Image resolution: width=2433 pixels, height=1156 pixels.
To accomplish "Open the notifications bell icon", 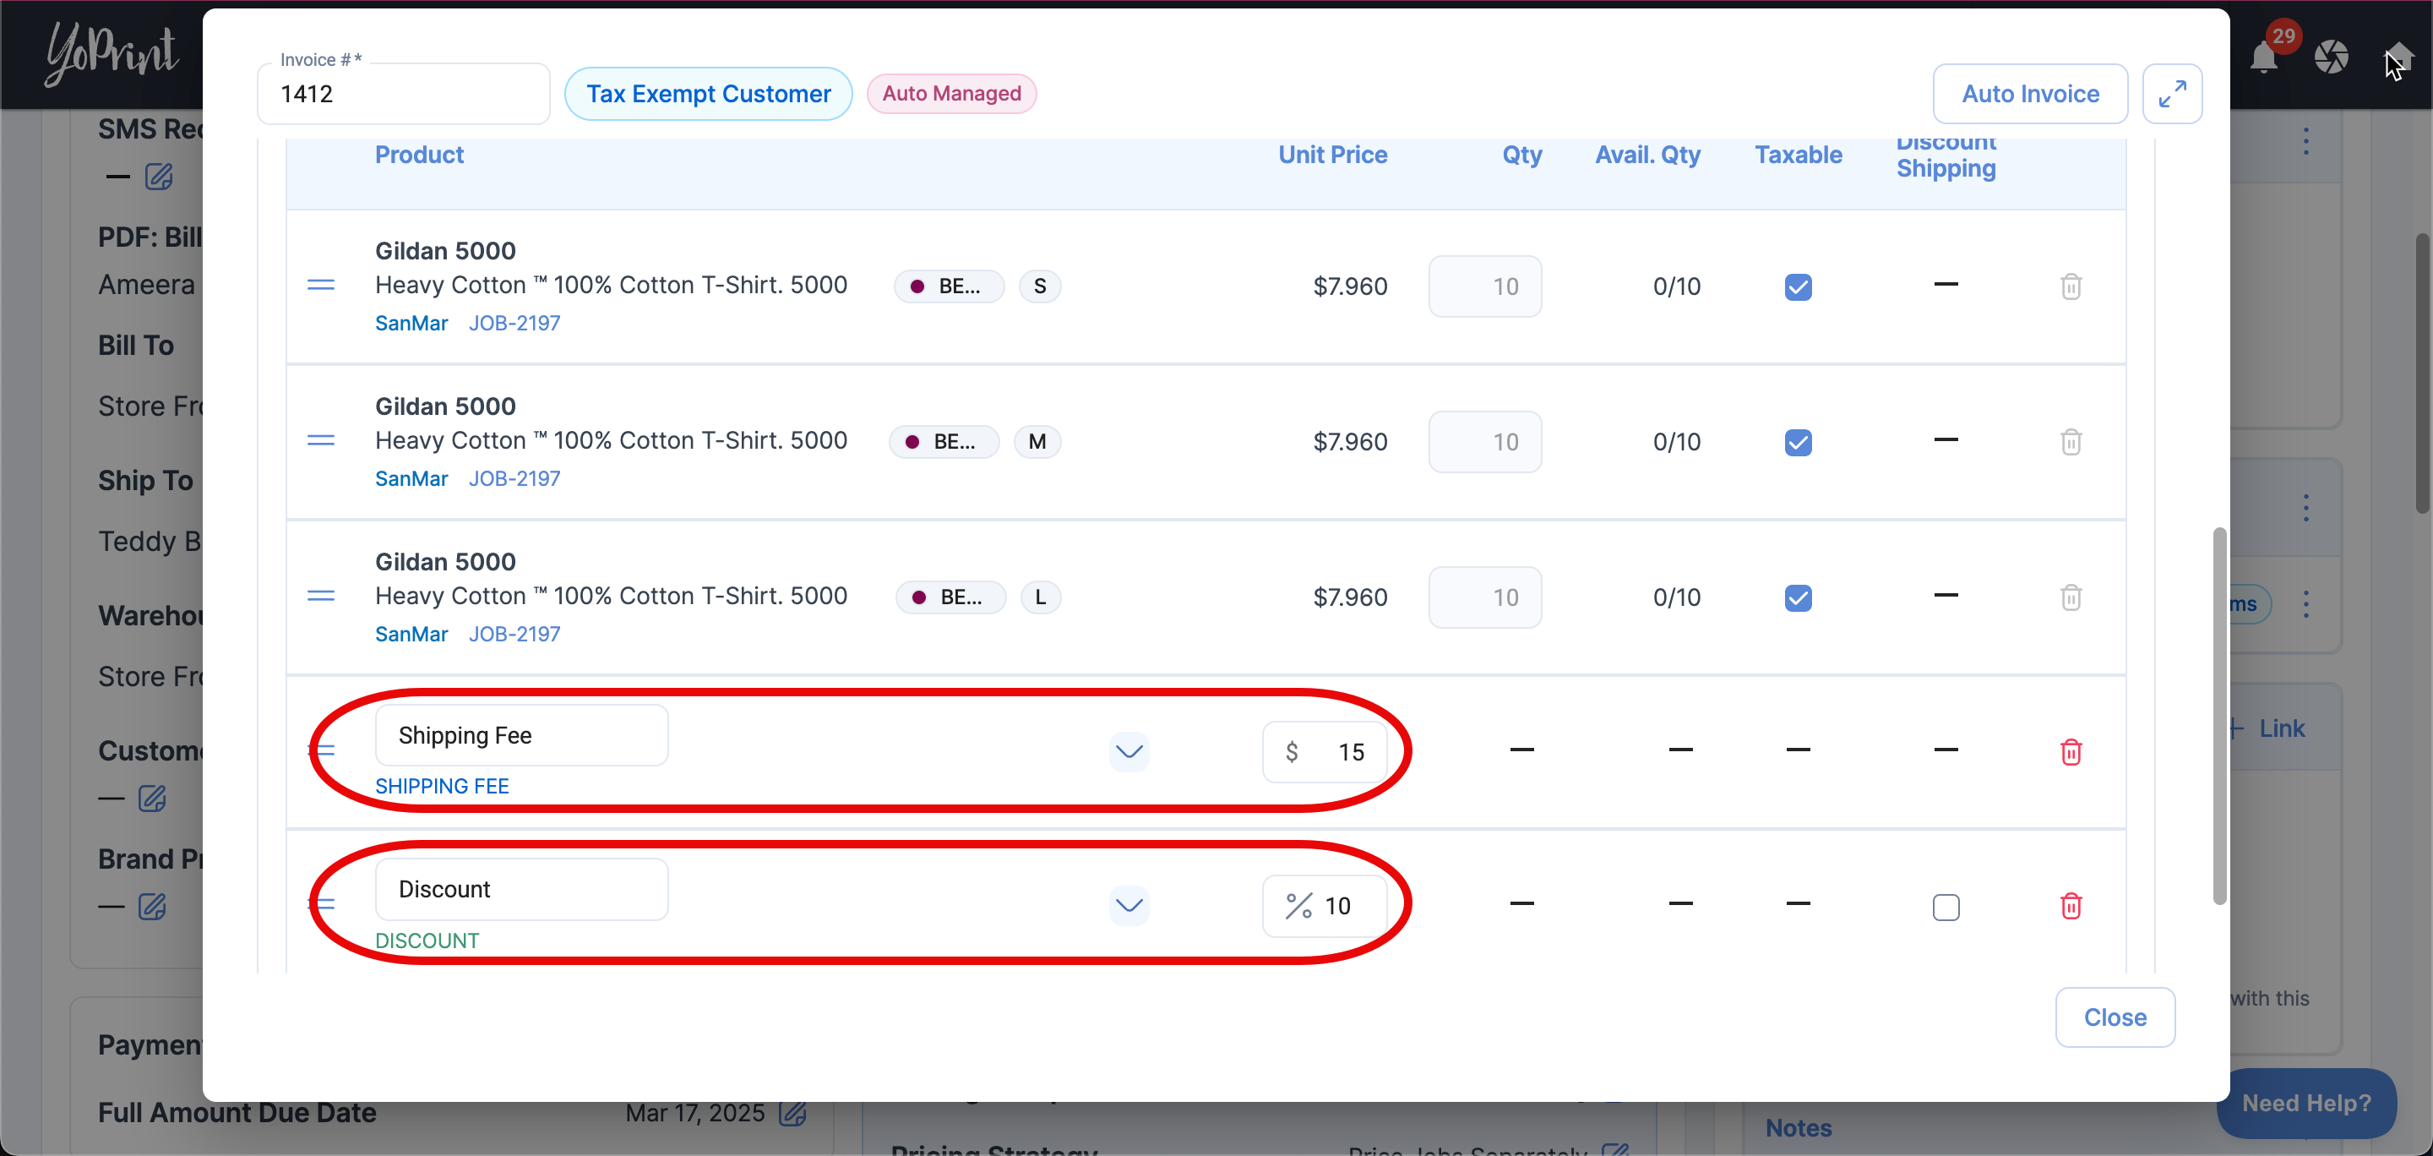I will (x=2264, y=57).
